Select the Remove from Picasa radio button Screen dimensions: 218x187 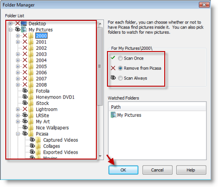(120, 68)
